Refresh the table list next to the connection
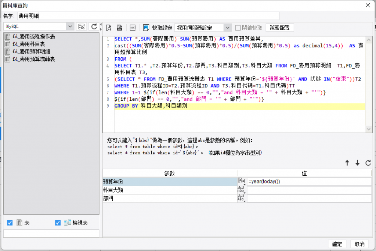Image resolution: width=376 pixels, height=251 pixels. tap(94, 26)
